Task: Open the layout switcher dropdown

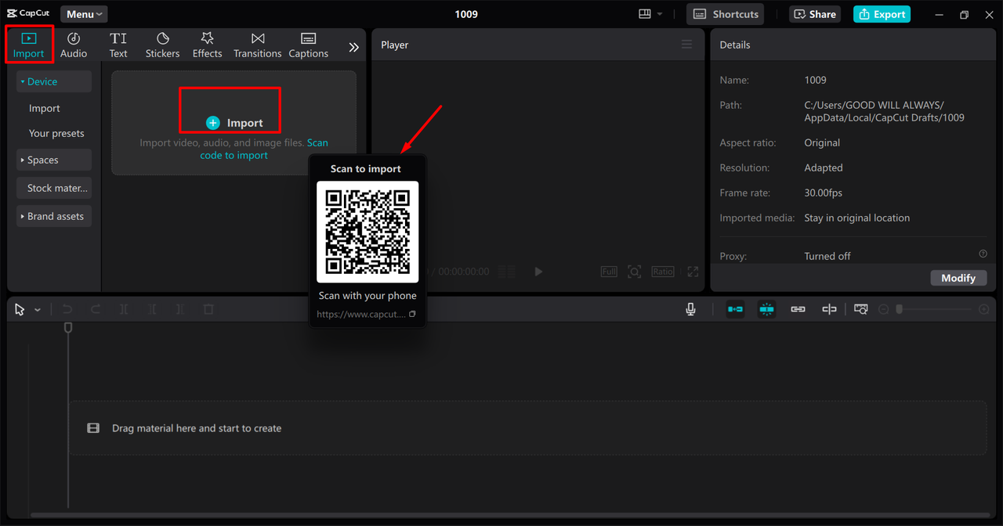Action: click(650, 14)
